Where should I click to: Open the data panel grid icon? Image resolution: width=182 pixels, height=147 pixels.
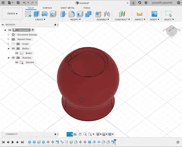click(x=3, y=3)
